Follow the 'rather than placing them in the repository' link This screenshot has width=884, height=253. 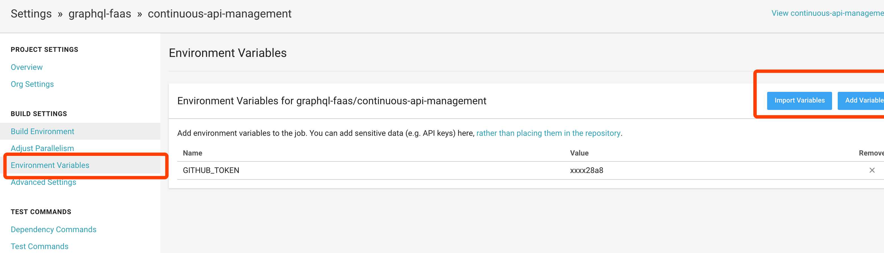pos(548,133)
